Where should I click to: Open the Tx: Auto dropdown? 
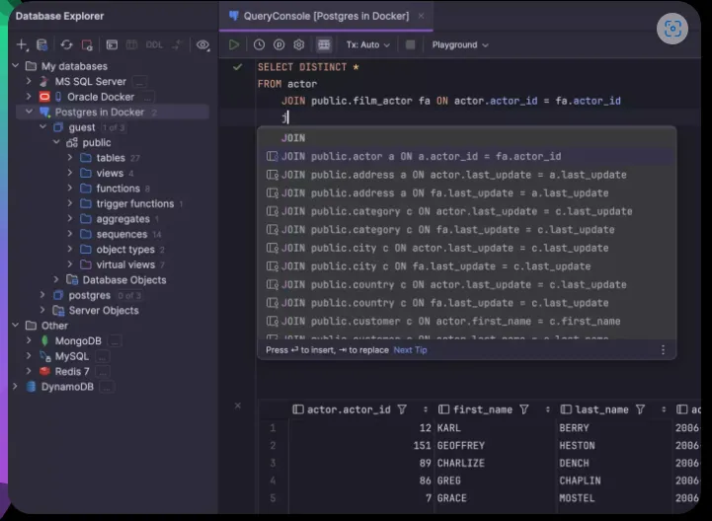[x=367, y=45]
